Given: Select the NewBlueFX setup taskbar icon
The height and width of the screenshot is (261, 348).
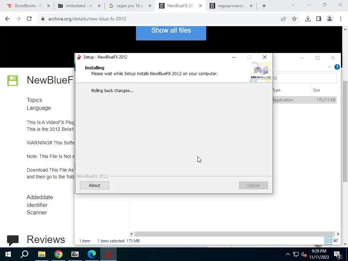Looking at the screenshot, I should (x=108, y=254).
